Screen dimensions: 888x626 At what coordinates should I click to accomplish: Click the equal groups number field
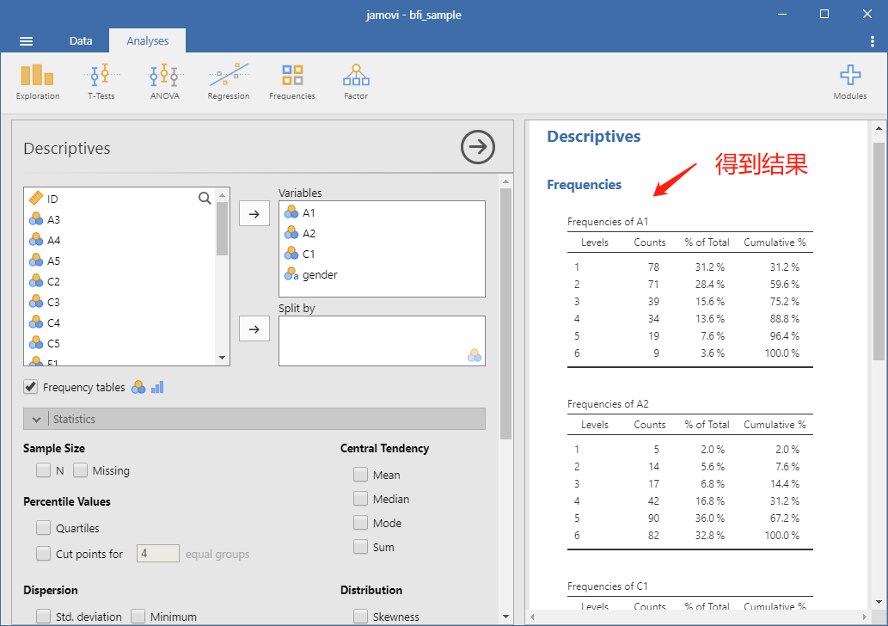158,554
